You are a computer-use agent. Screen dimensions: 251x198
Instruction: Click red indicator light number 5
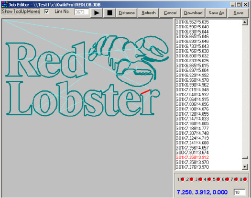tap(218, 179)
